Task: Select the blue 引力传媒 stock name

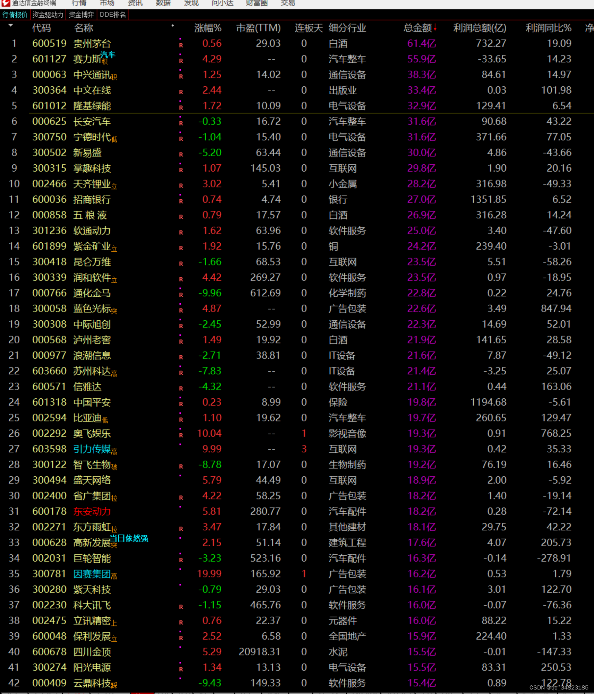Action: point(92,449)
